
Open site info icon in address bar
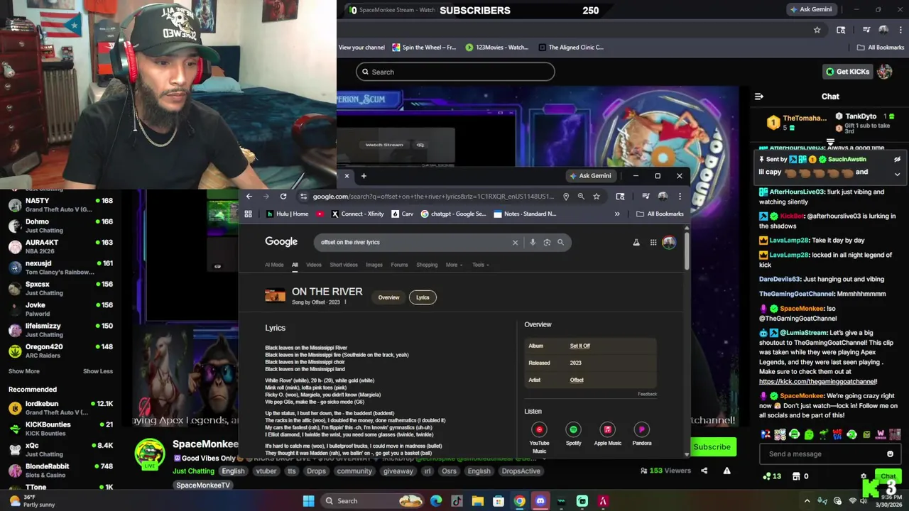304,197
